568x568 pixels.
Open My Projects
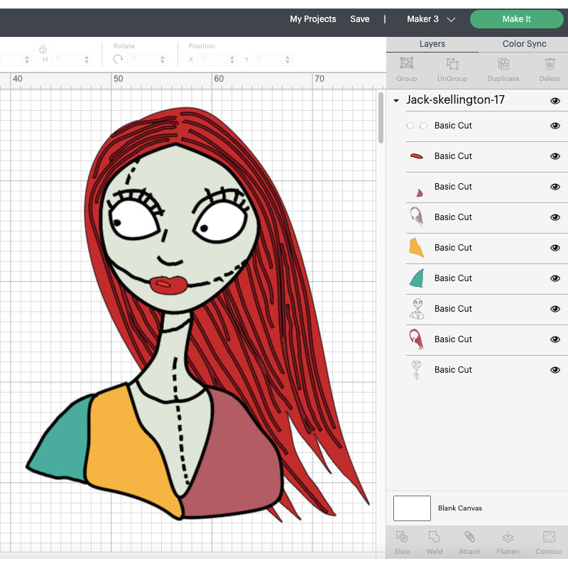coord(313,19)
